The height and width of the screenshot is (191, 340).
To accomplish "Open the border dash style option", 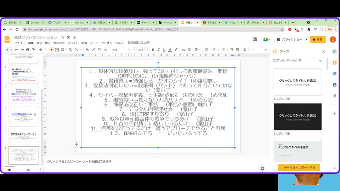I will [x=105, y=50].
